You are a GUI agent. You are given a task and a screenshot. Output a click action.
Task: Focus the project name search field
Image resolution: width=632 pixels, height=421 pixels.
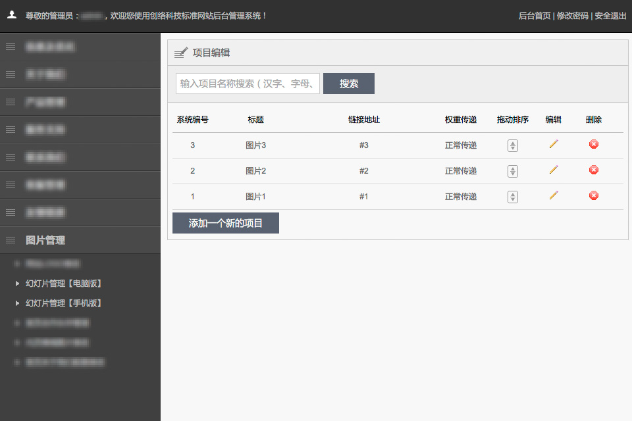(x=248, y=84)
